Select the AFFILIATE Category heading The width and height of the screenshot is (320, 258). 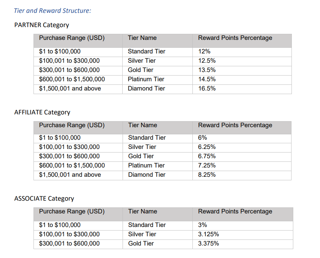(42, 112)
